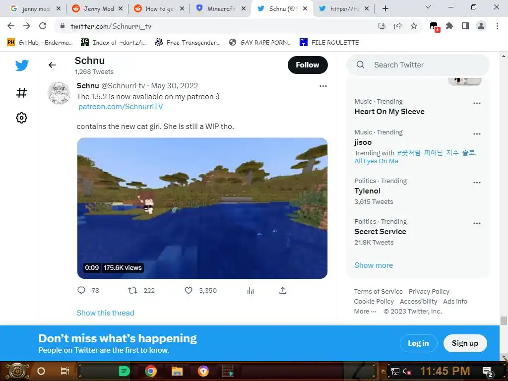Viewport: 508px width, 381px height.
Task: Follow the Schnu account
Action: tap(308, 65)
